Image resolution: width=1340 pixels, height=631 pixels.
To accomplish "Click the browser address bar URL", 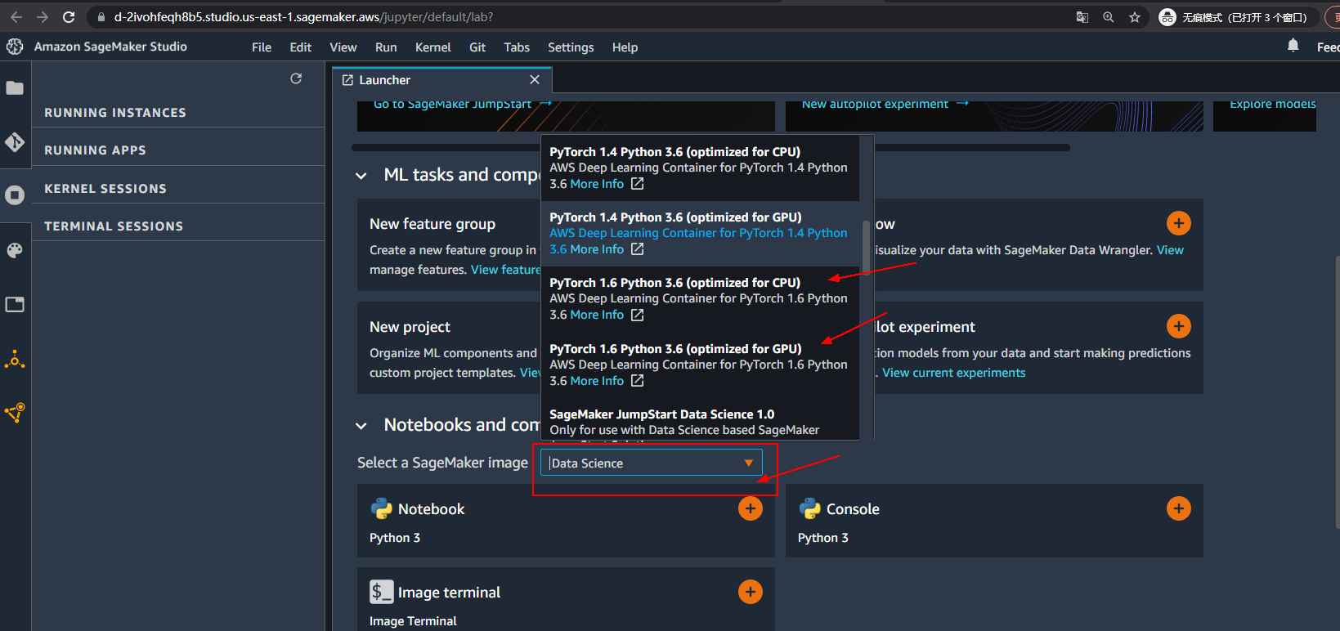I will (x=303, y=17).
